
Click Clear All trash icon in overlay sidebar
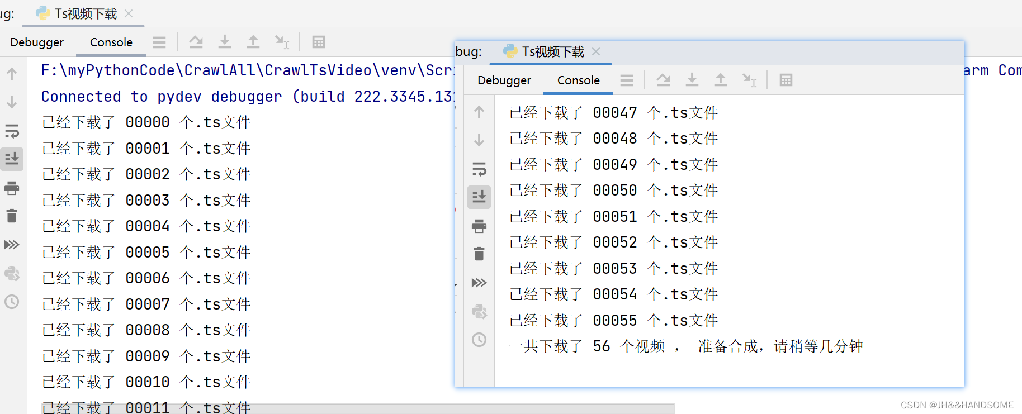pos(479,254)
